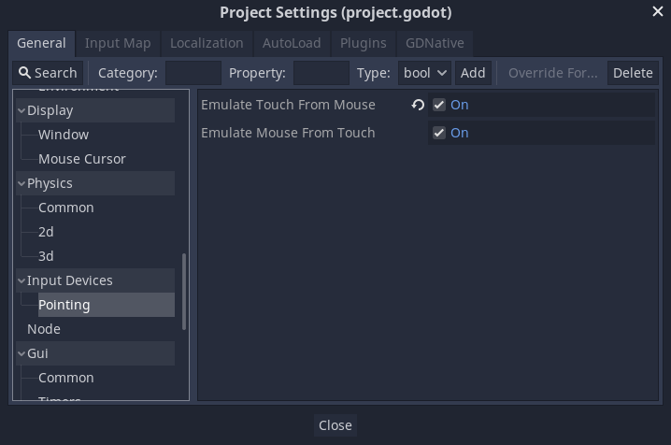Screen dimensions: 671x445
Task: Click the Close button at bottom
Action: (x=335, y=424)
